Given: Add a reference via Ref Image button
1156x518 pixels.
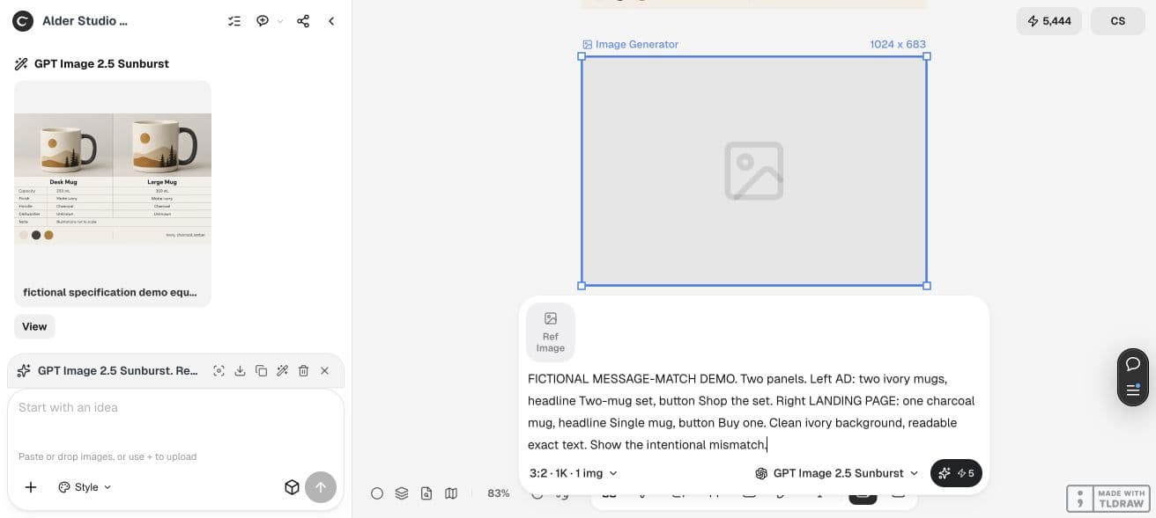Looking at the screenshot, I should point(551,332).
